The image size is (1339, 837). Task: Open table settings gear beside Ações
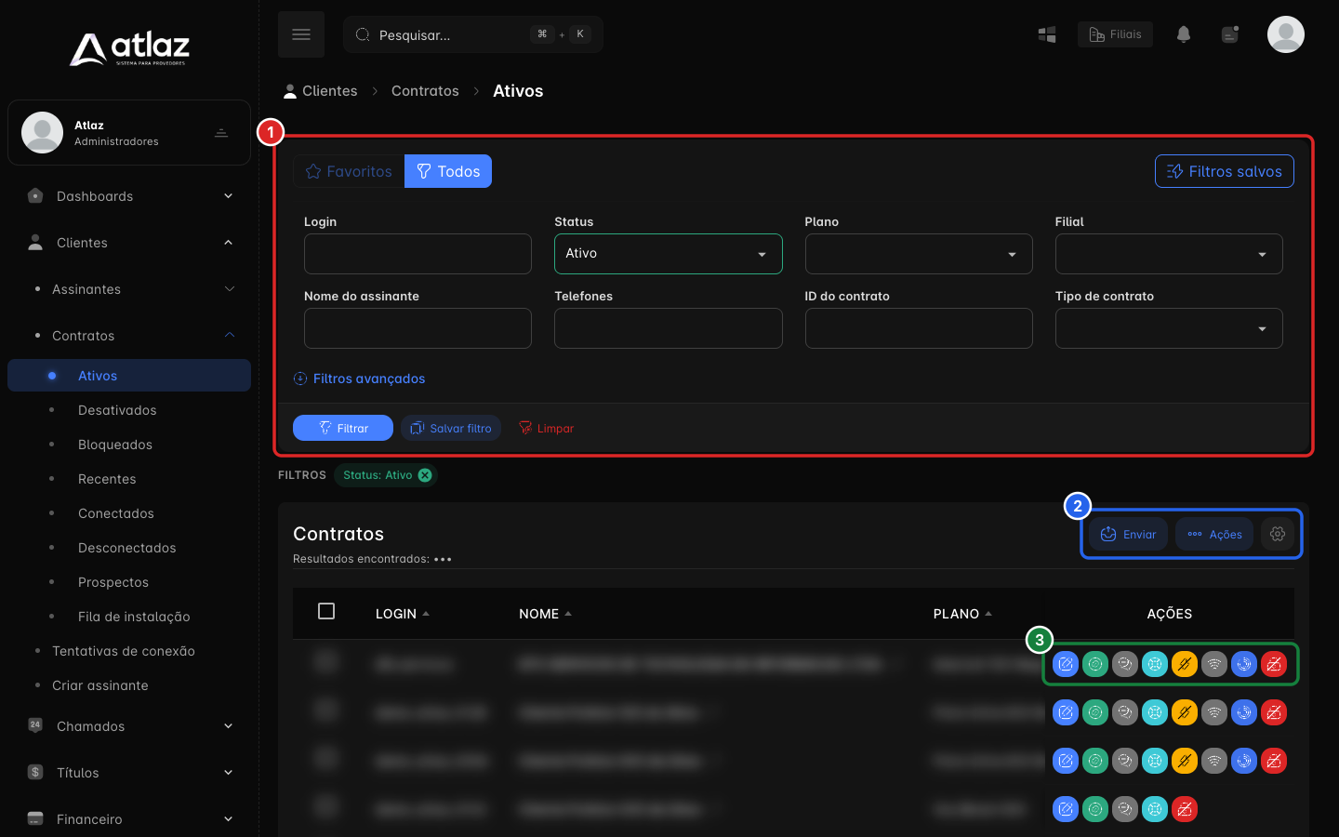click(1278, 534)
